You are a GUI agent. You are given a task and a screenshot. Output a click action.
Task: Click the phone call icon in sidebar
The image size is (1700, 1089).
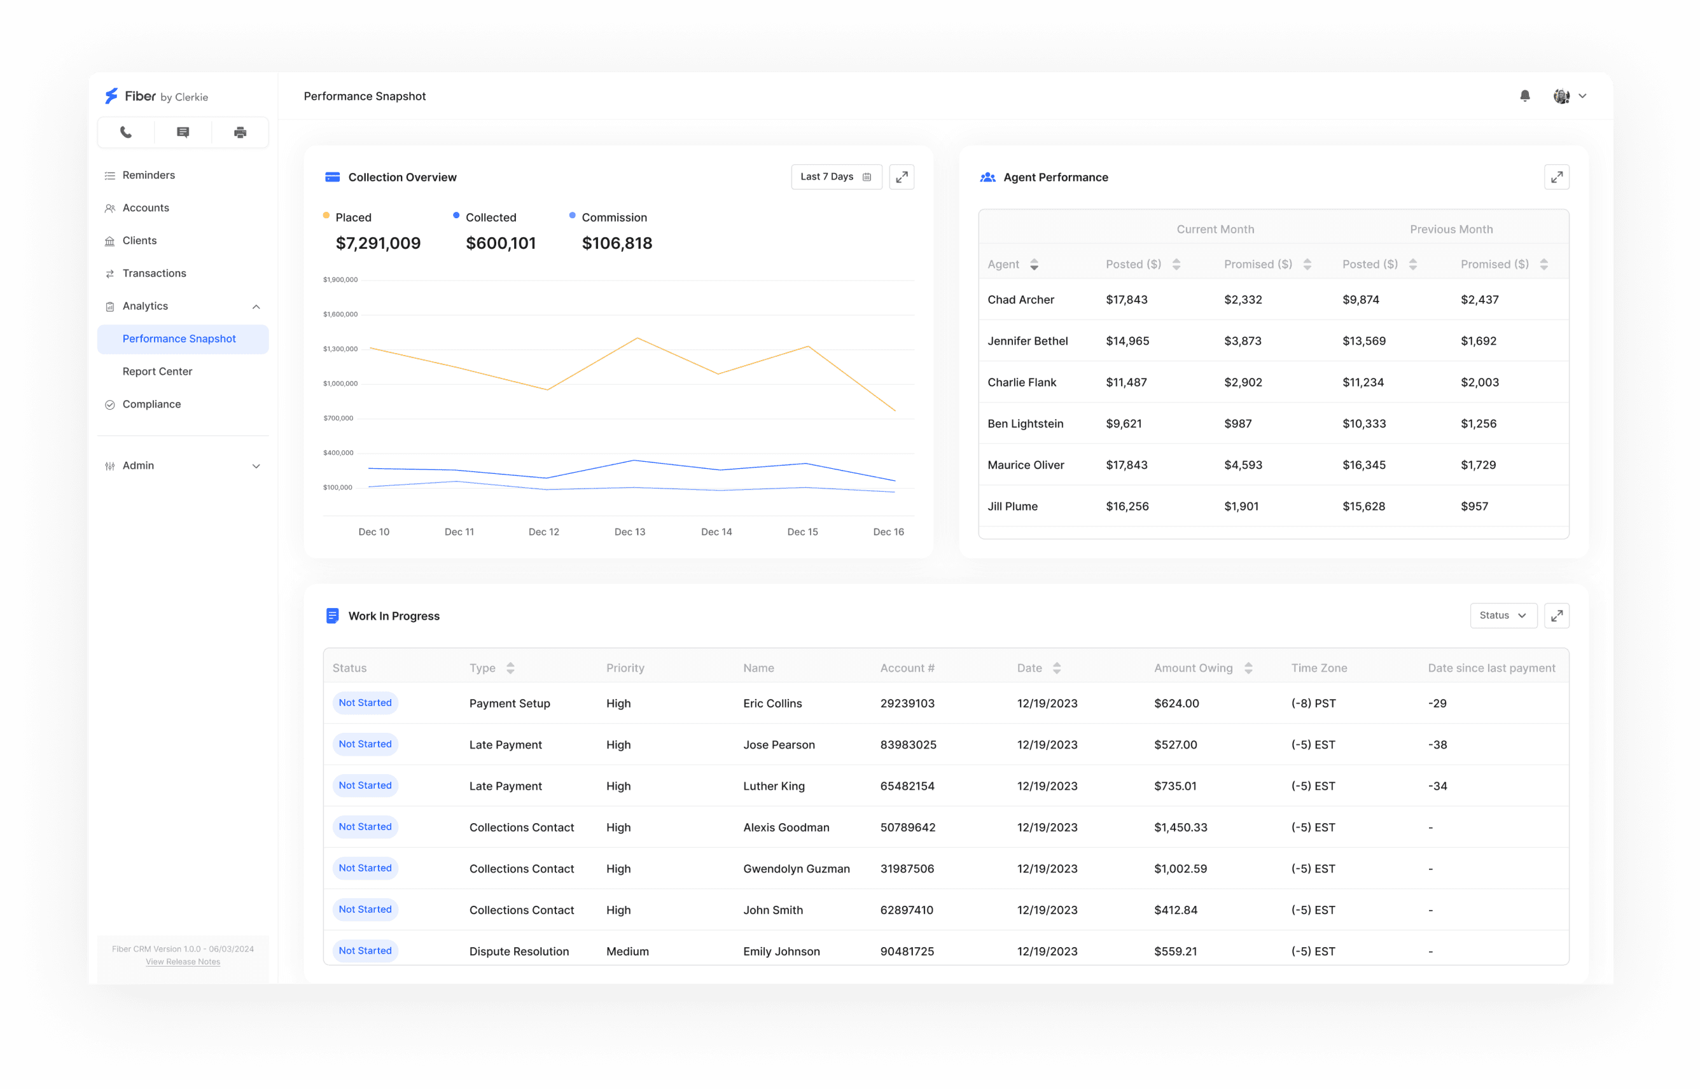pos(126,132)
